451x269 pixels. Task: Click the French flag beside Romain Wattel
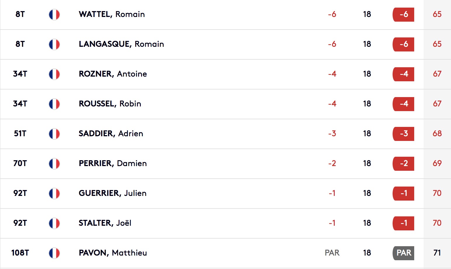click(x=54, y=15)
